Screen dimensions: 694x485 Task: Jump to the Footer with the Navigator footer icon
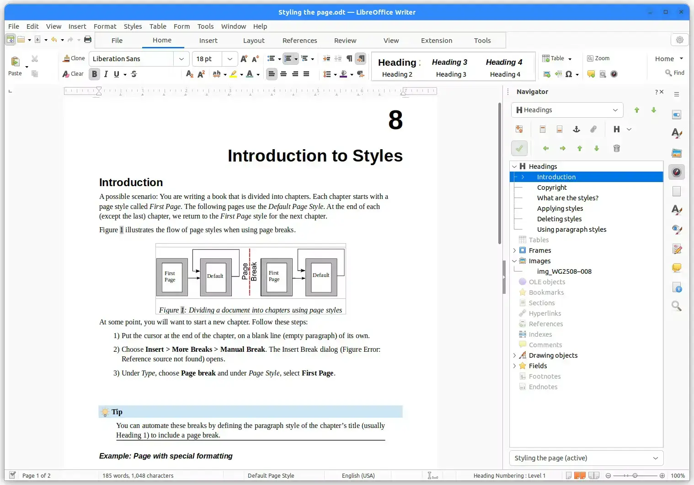point(560,130)
